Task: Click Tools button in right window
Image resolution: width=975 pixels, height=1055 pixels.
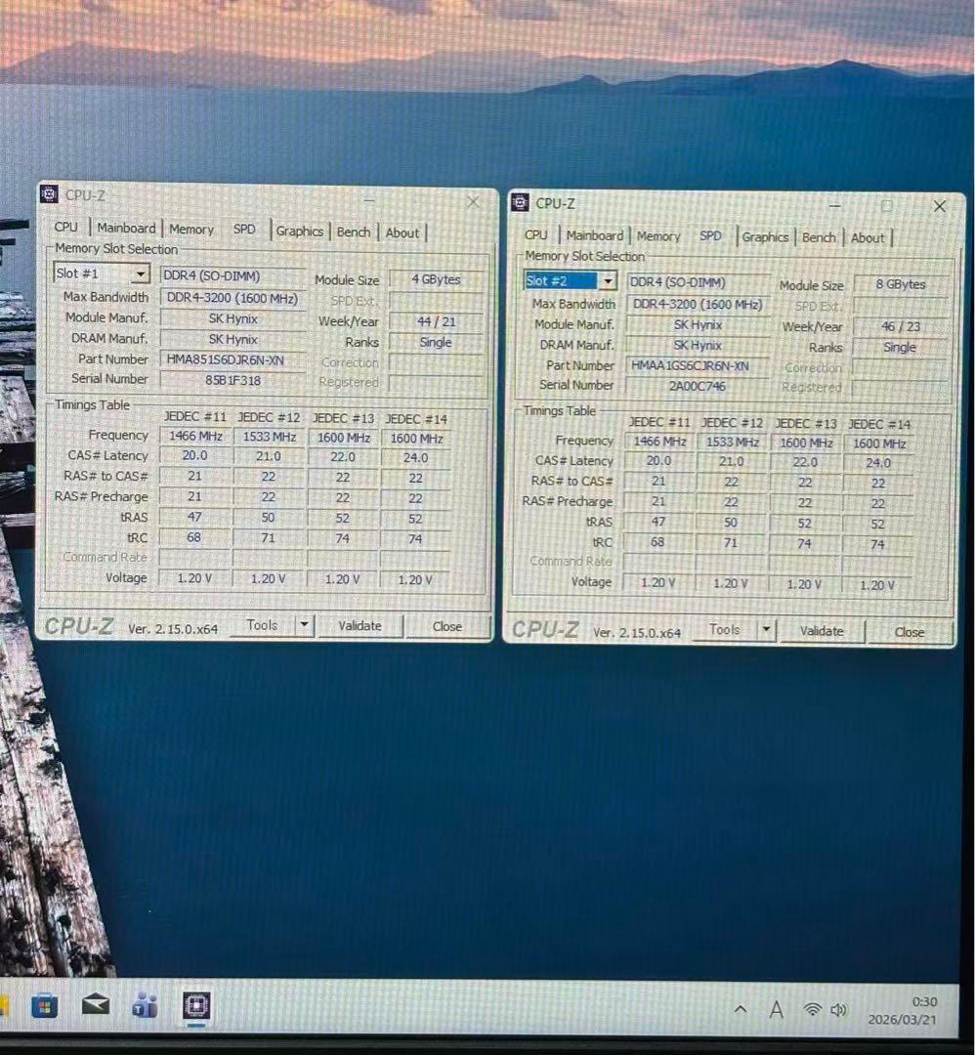Action: pos(725,630)
